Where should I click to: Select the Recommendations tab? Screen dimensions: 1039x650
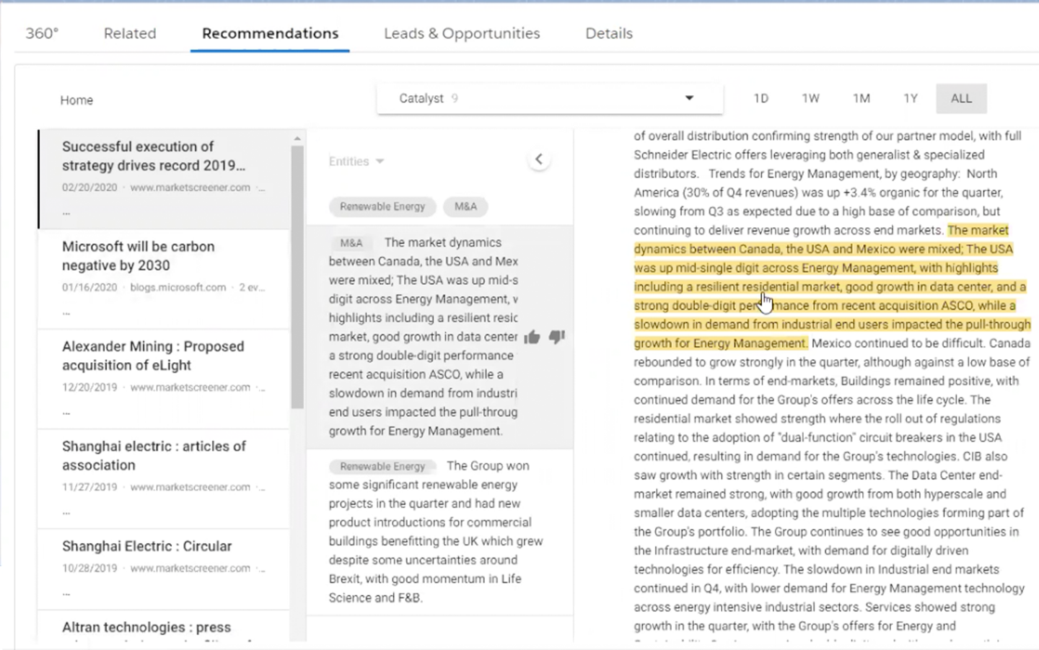click(270, 33)
